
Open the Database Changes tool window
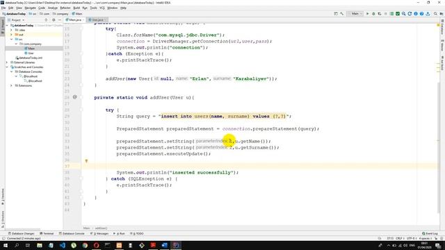[x=22, y=233]
